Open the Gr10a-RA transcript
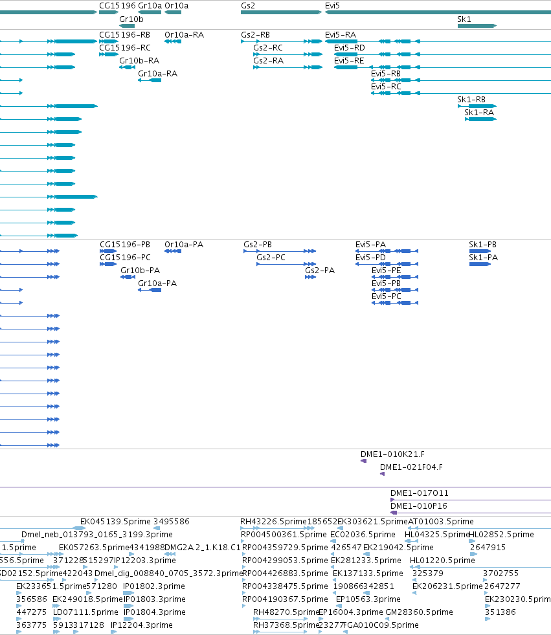This screenshot has width=551, height=635. 157,74
